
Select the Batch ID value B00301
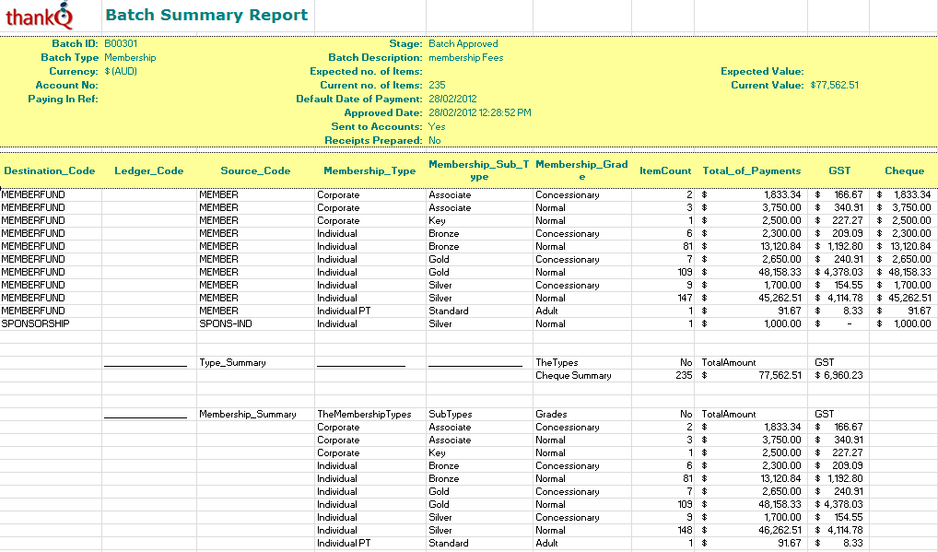(x=121, y=43)
